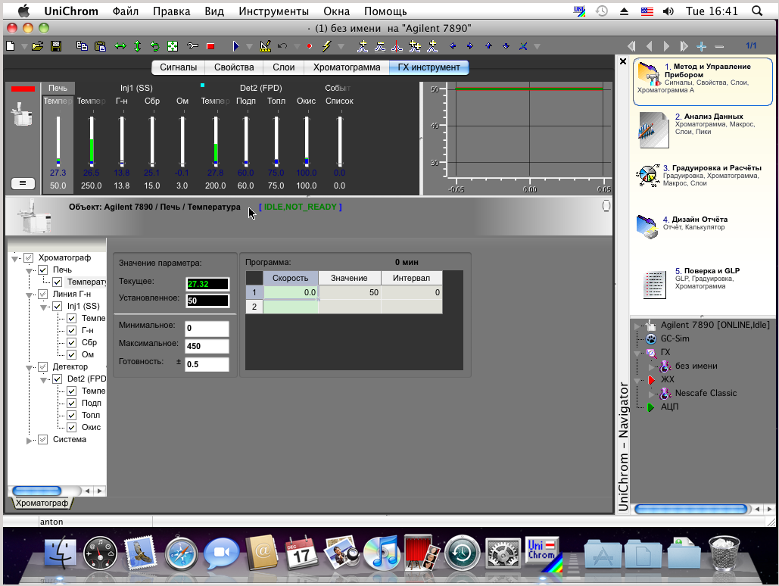
Task: Click the blue up arrow toolbar icon
Action: pyautogui.click(x=489, y=46)
